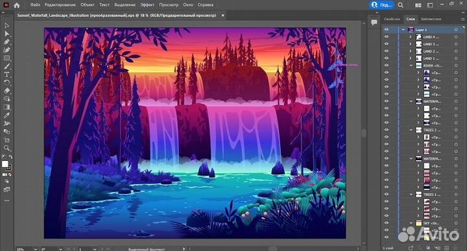Open the Arrange Documents icon
467x251 pixels.
(x=418, y=5)
